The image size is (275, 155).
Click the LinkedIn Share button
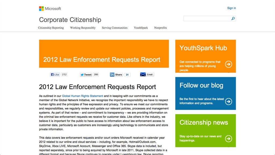[116, 75]
